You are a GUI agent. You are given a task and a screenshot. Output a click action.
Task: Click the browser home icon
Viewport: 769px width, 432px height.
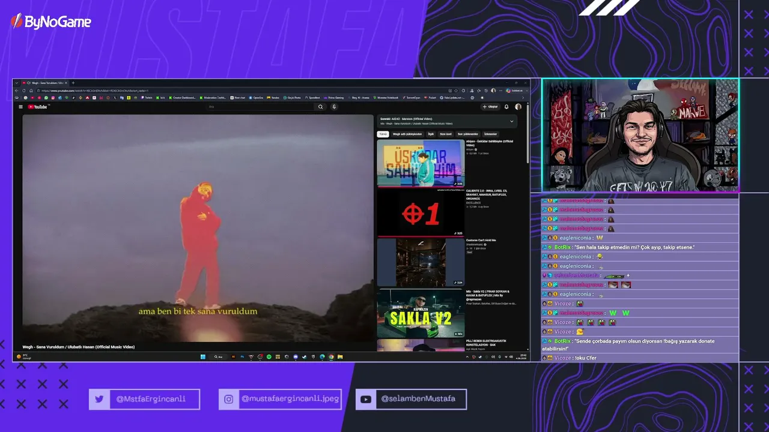pyautogui.click(x=31, y=91)
